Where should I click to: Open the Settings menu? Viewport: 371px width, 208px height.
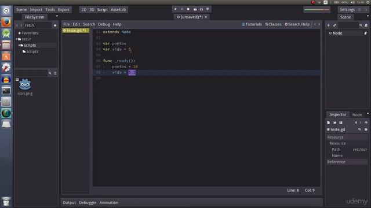(x=347, y=10)
